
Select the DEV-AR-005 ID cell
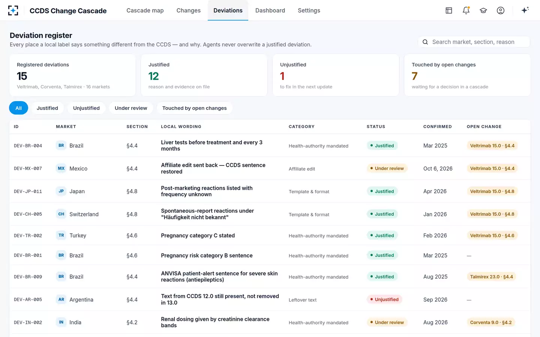[28, 300]
